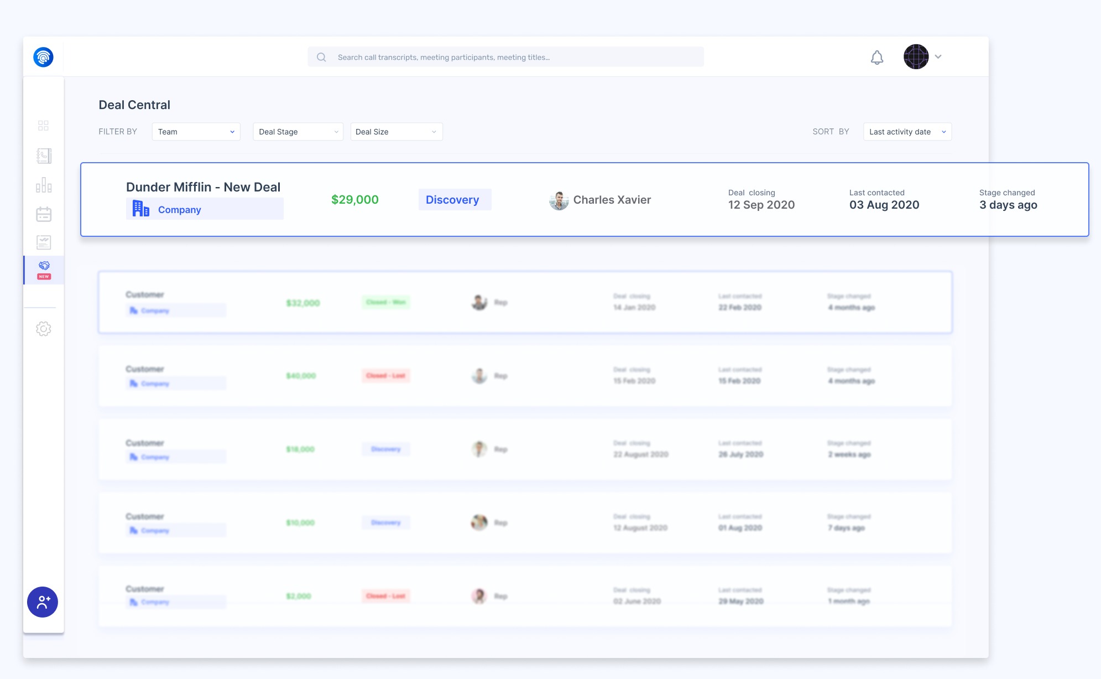Click the Discovery stage badge

(452, 200)
